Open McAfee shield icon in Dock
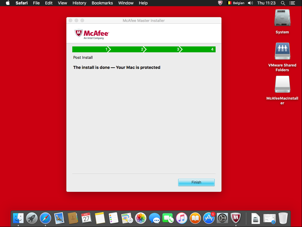 click(x=236, y=218)
